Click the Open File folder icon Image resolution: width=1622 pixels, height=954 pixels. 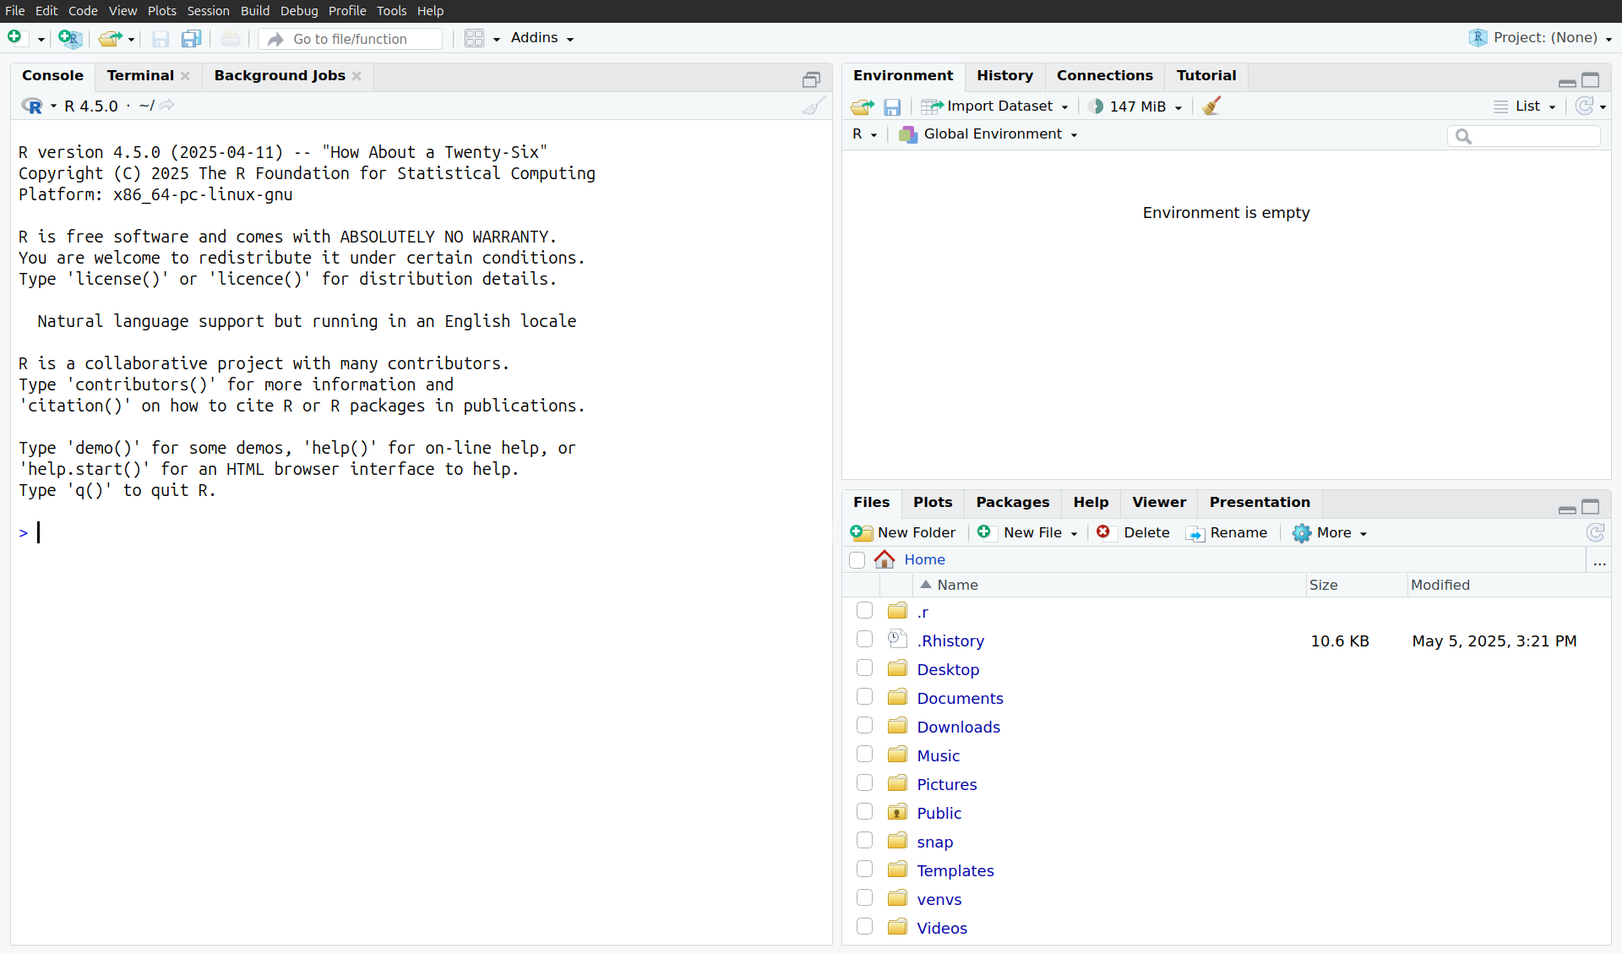pyautogui.click(x=109, y=38)
